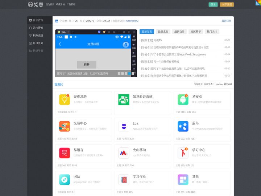Open new member nurseticket2 profile
This screenshot has width=261, height=196.
132,21
